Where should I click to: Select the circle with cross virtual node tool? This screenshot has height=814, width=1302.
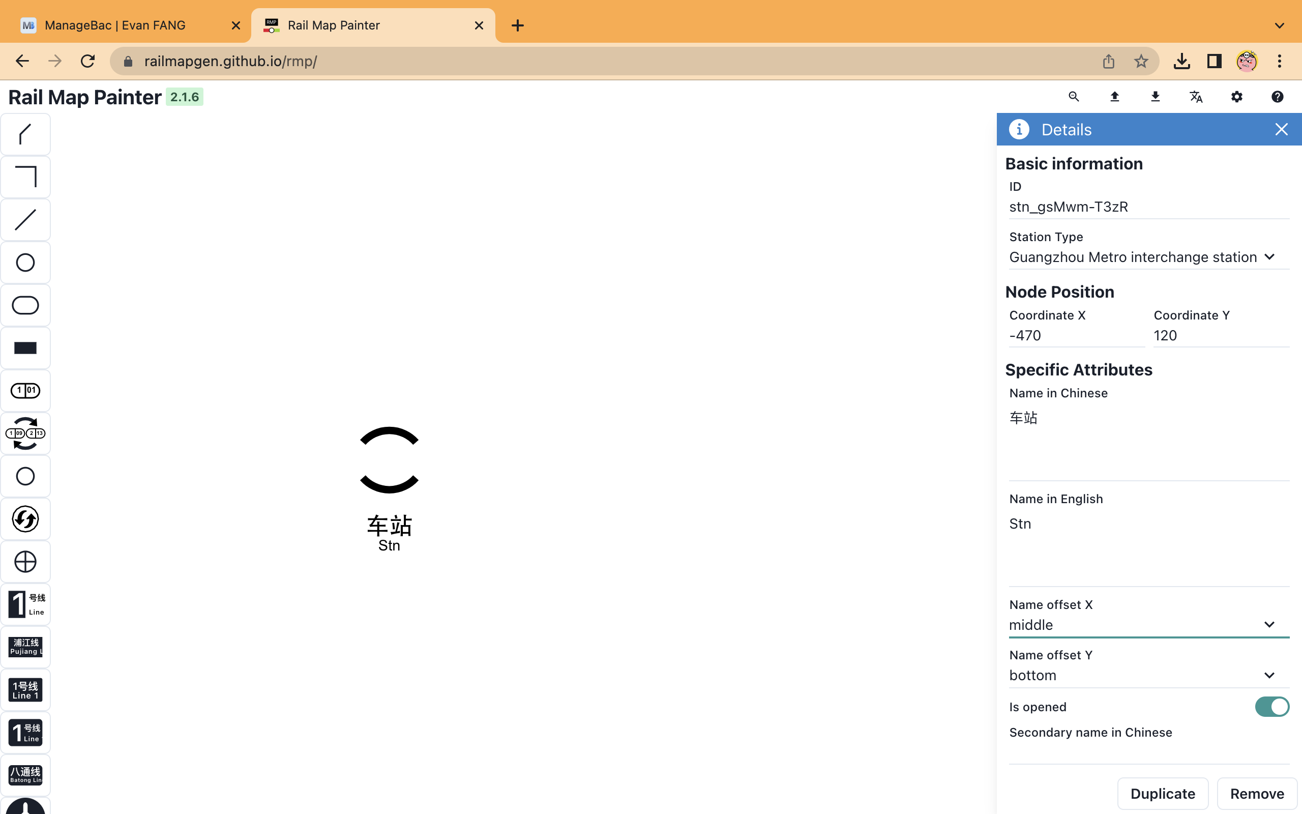pyautogui.click(x=25, y=562)
